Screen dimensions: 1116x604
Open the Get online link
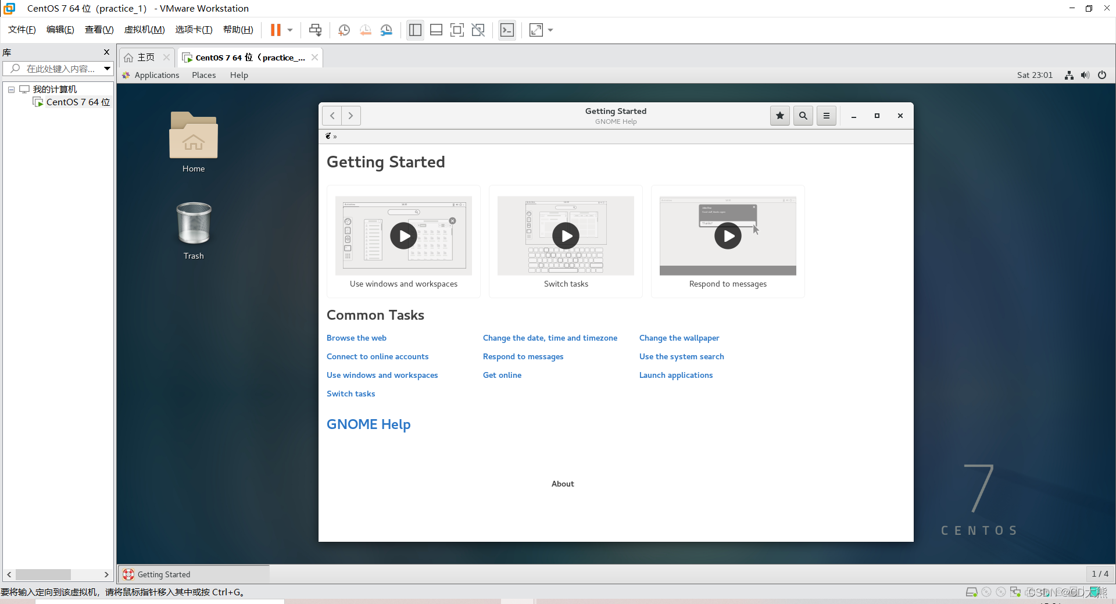tap(502, 375)
